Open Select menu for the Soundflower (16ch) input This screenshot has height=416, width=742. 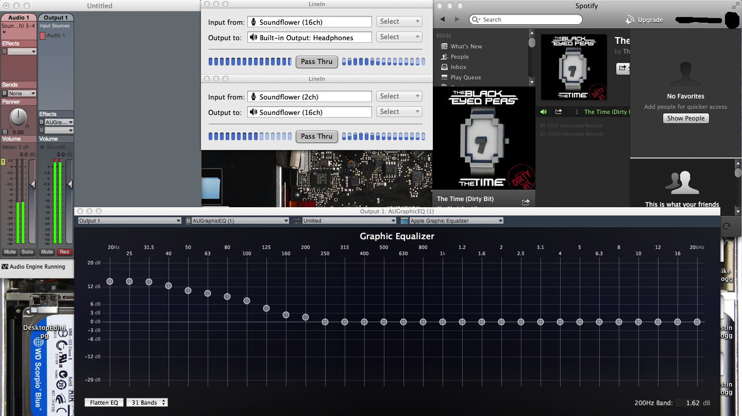pos(399,22)
